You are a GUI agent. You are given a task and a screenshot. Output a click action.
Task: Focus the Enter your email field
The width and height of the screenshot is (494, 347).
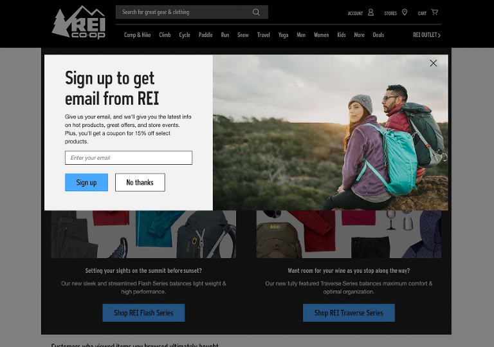pyautogui.click(x=129, y=158)
